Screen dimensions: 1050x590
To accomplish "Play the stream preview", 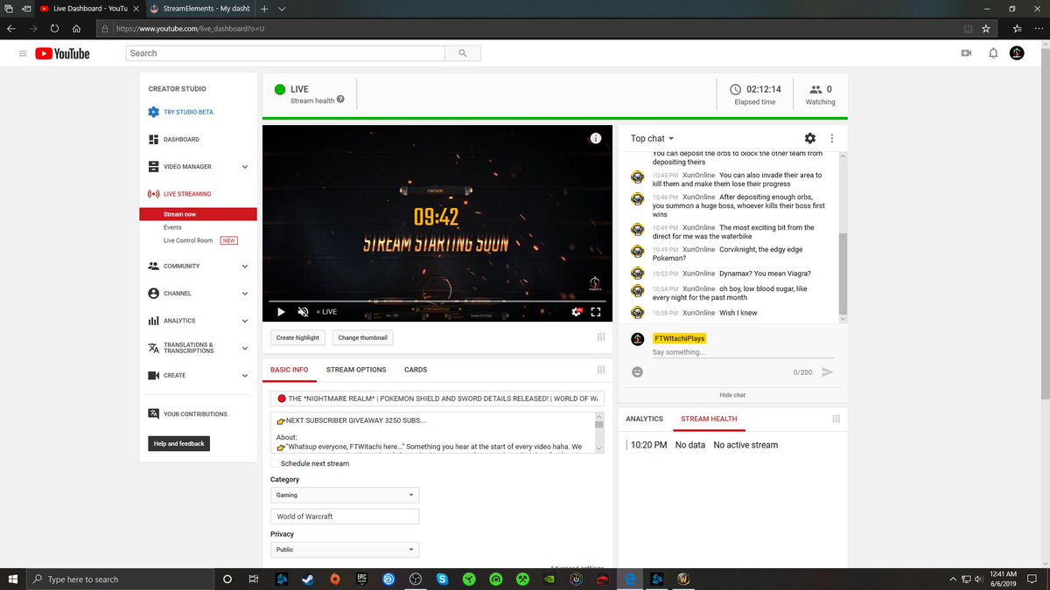I will (x=281, y=311).
